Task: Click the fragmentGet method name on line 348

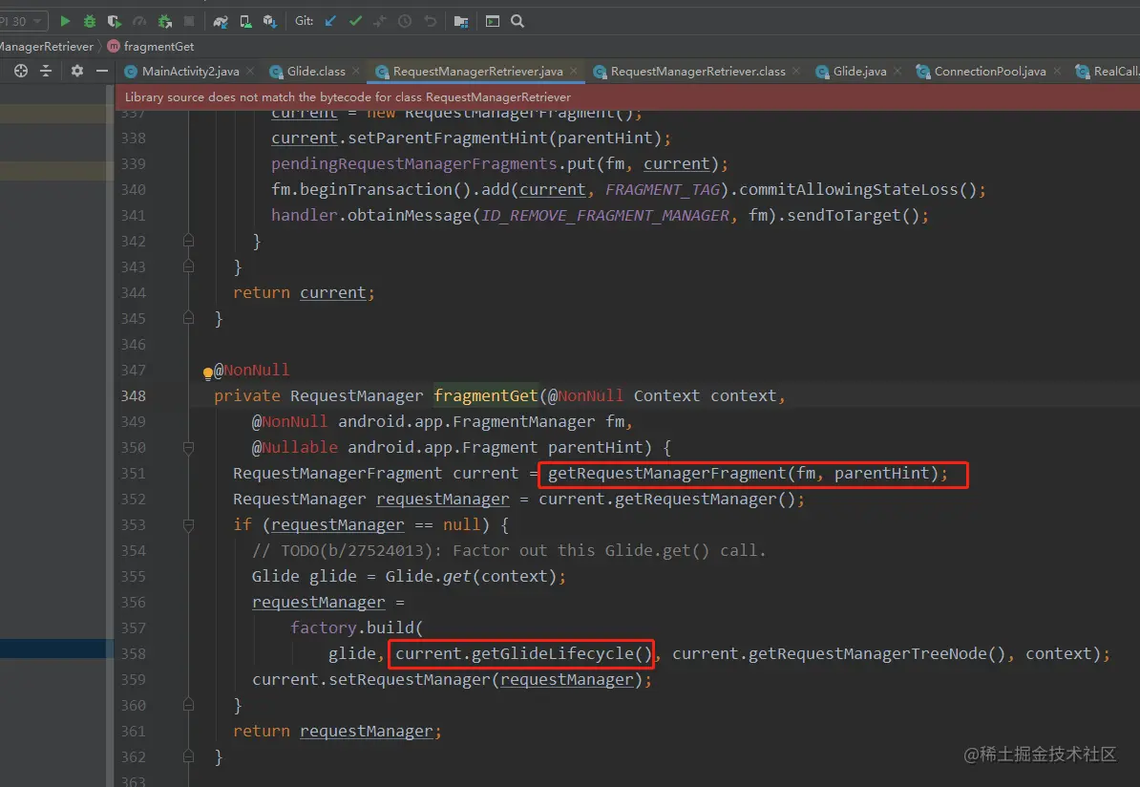Action: [x=485, y=395]
